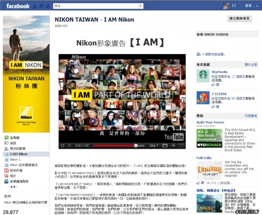Click the Starbucks page logo

pyautogui.click(x=203, y=76)
